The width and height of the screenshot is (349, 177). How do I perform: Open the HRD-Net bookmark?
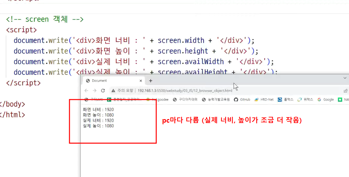(x=264, y=100)
